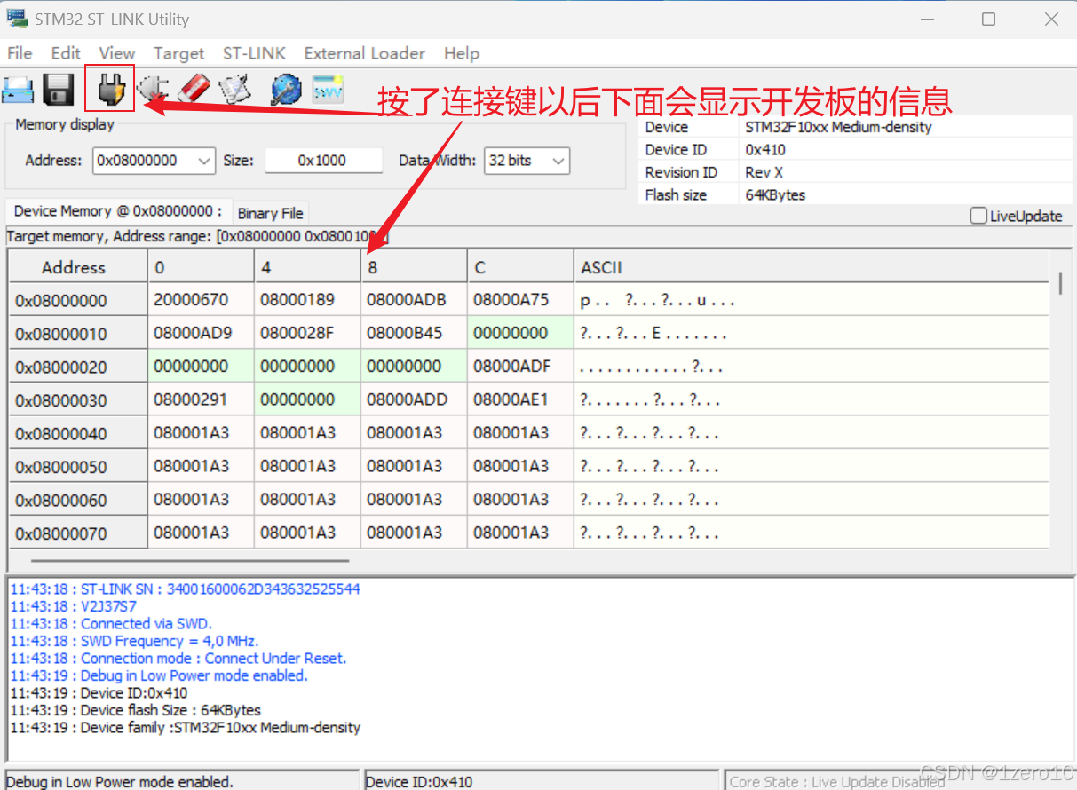
Task: Select cell 08000AD9
Action: click(x=202, y=333)
